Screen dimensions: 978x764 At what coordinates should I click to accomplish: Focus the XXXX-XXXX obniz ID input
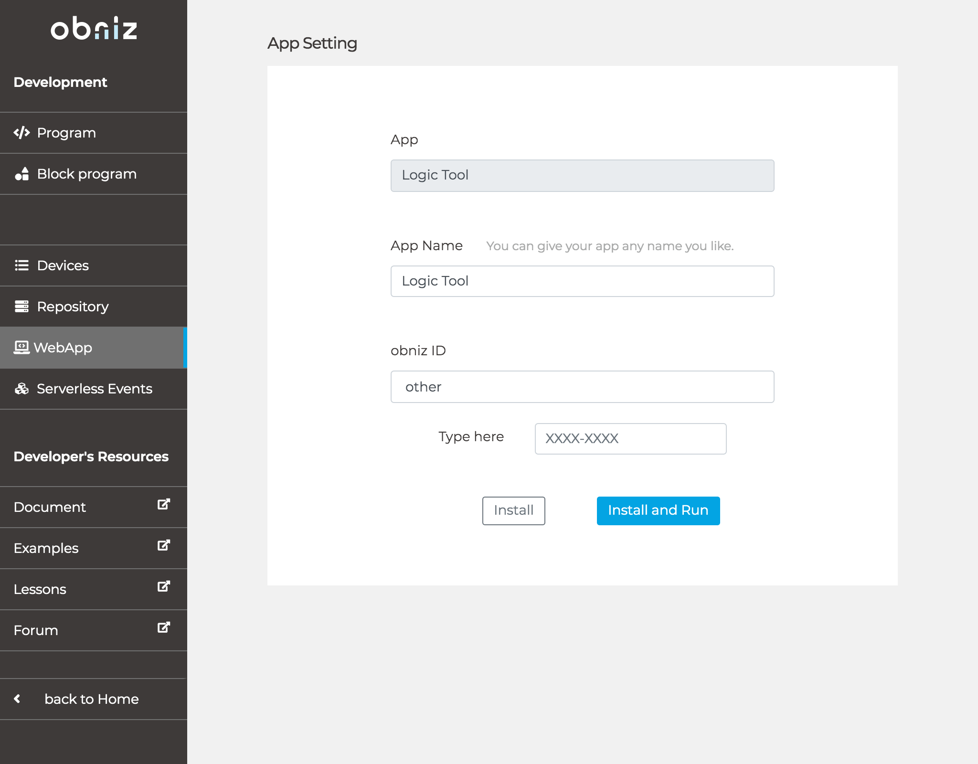pyautogui.click(x=630, y=439)
